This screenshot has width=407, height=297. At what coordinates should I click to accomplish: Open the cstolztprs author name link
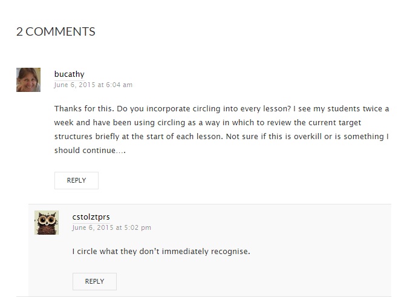pyautogui.click(x=91, y=217)
